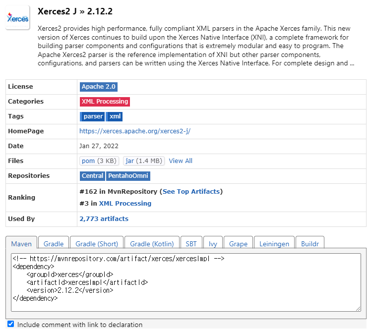Switch to the Gradle (Kotlin) tab

pos(152,242)
